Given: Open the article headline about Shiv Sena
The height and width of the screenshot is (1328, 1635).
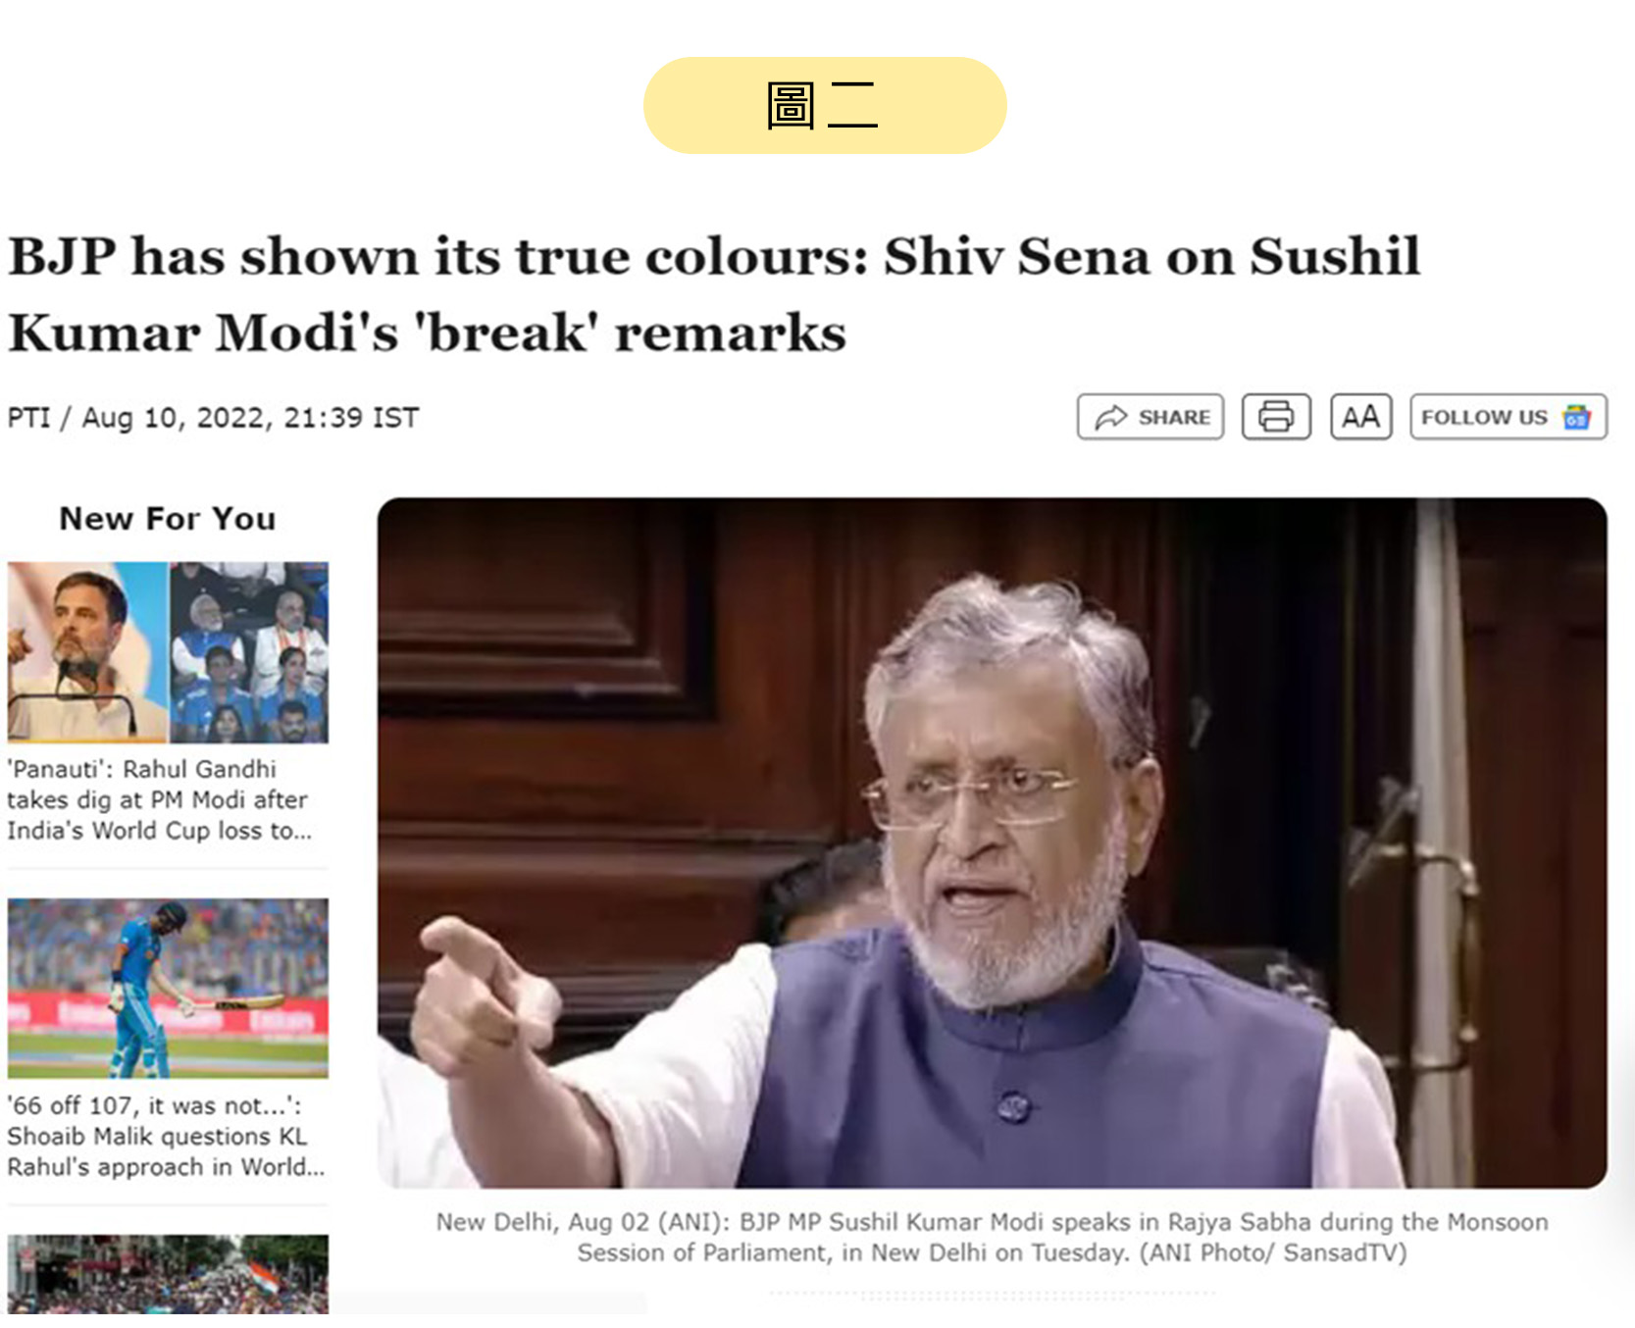Looking at the screenshot, I should [x=714, y=293].
